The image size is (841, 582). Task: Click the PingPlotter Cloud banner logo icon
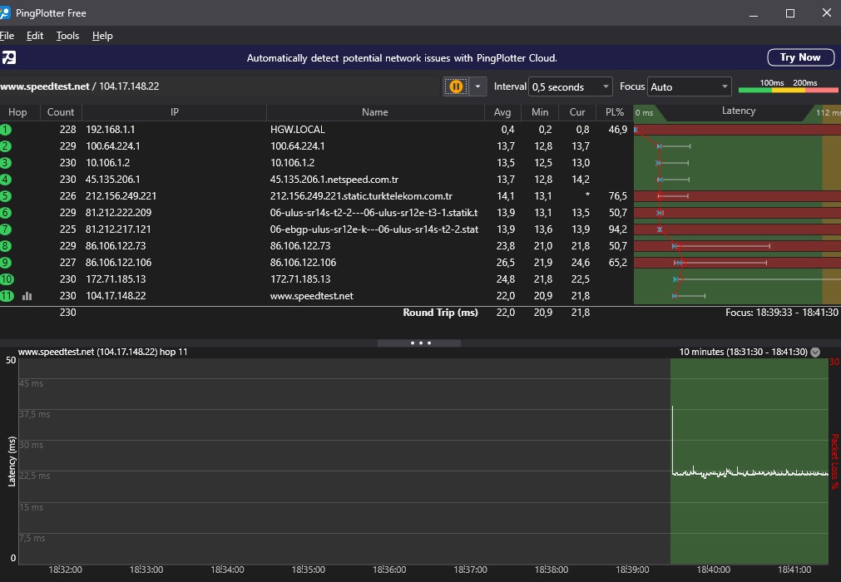click(8, 57)
